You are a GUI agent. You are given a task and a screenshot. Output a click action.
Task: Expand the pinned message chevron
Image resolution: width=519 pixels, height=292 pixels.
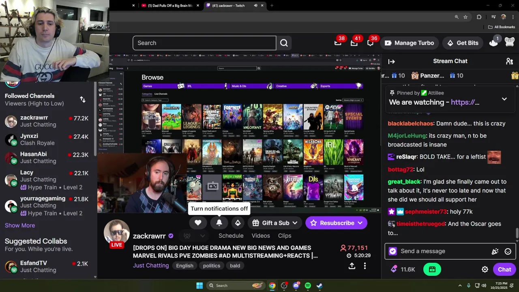(x=504, y=99)
